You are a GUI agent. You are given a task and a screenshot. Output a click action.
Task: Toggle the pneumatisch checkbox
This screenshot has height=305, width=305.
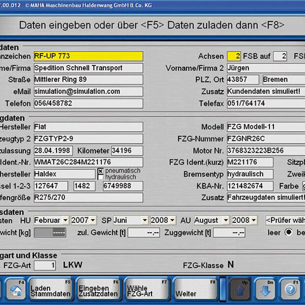pyautogui.click(x=101, y=171)
